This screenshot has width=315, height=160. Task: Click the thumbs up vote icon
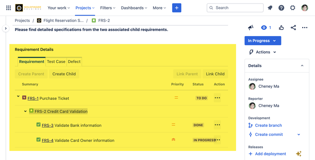(x=281, y=28)
